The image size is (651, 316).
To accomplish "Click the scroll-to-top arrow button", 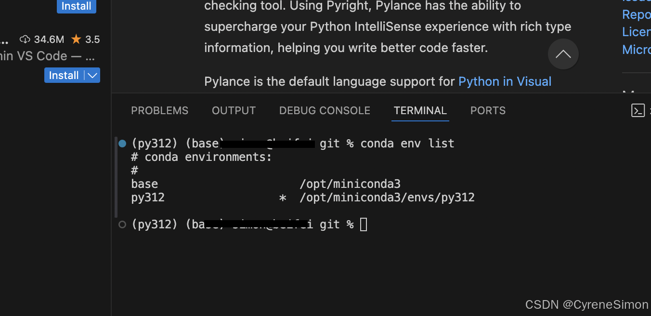I will (563, 54).
